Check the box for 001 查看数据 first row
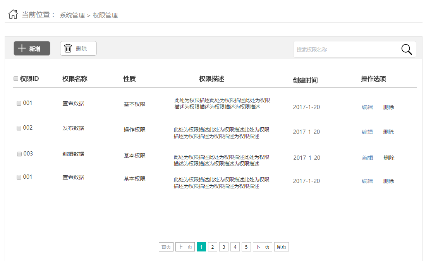This screenshot has width=426, height=265. 19,103
